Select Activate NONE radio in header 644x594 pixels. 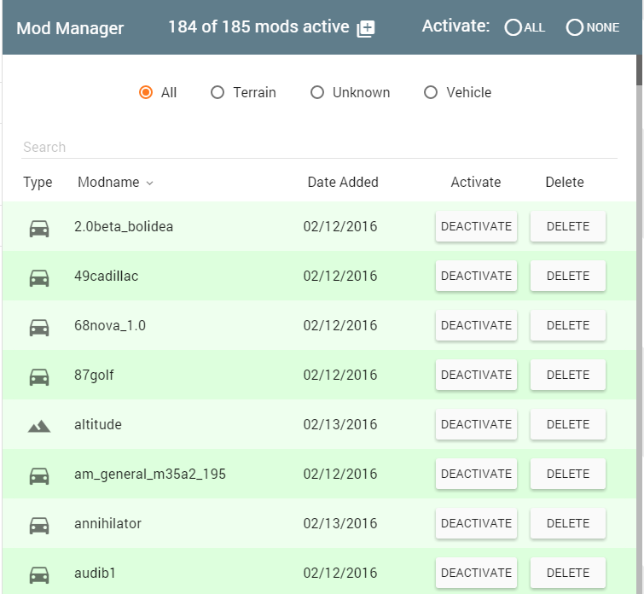pos(575,27)
